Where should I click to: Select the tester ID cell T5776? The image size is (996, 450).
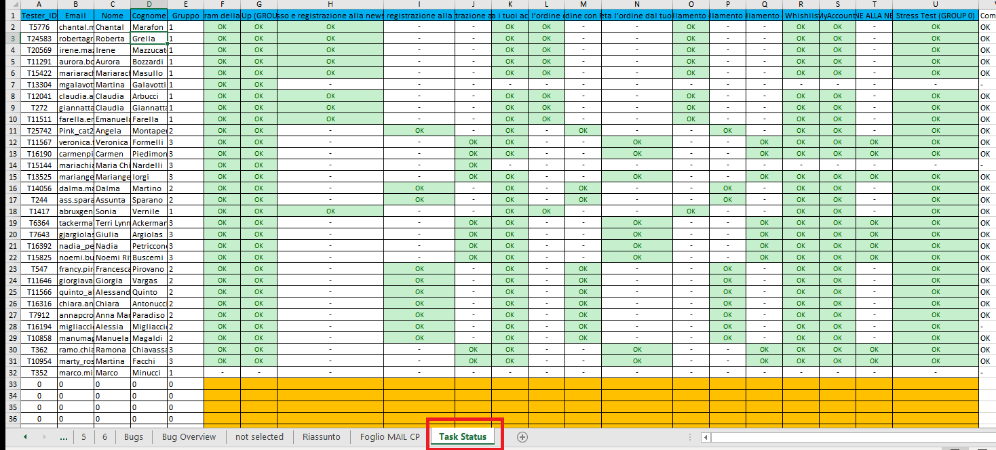pos(39,26)
